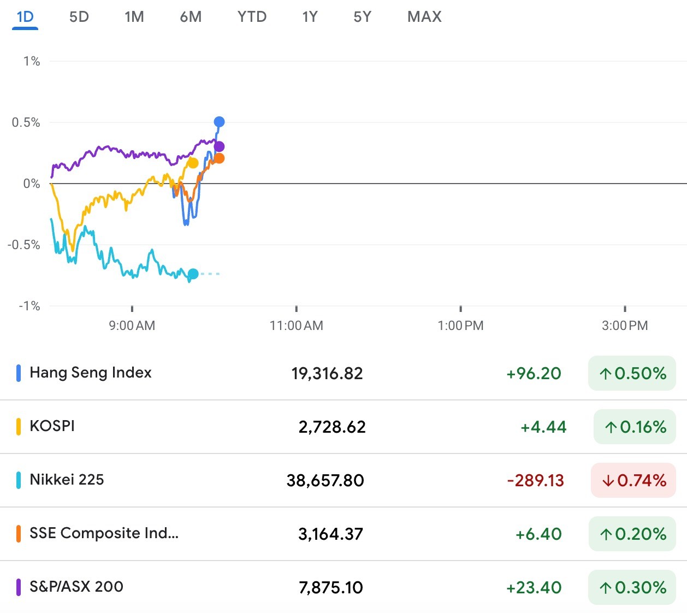Switch to the 1M time range
Screen dimensions: 687x613
[134, 17]
